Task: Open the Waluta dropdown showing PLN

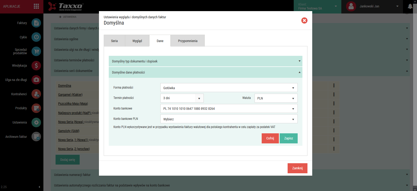Action: (276, 98)
